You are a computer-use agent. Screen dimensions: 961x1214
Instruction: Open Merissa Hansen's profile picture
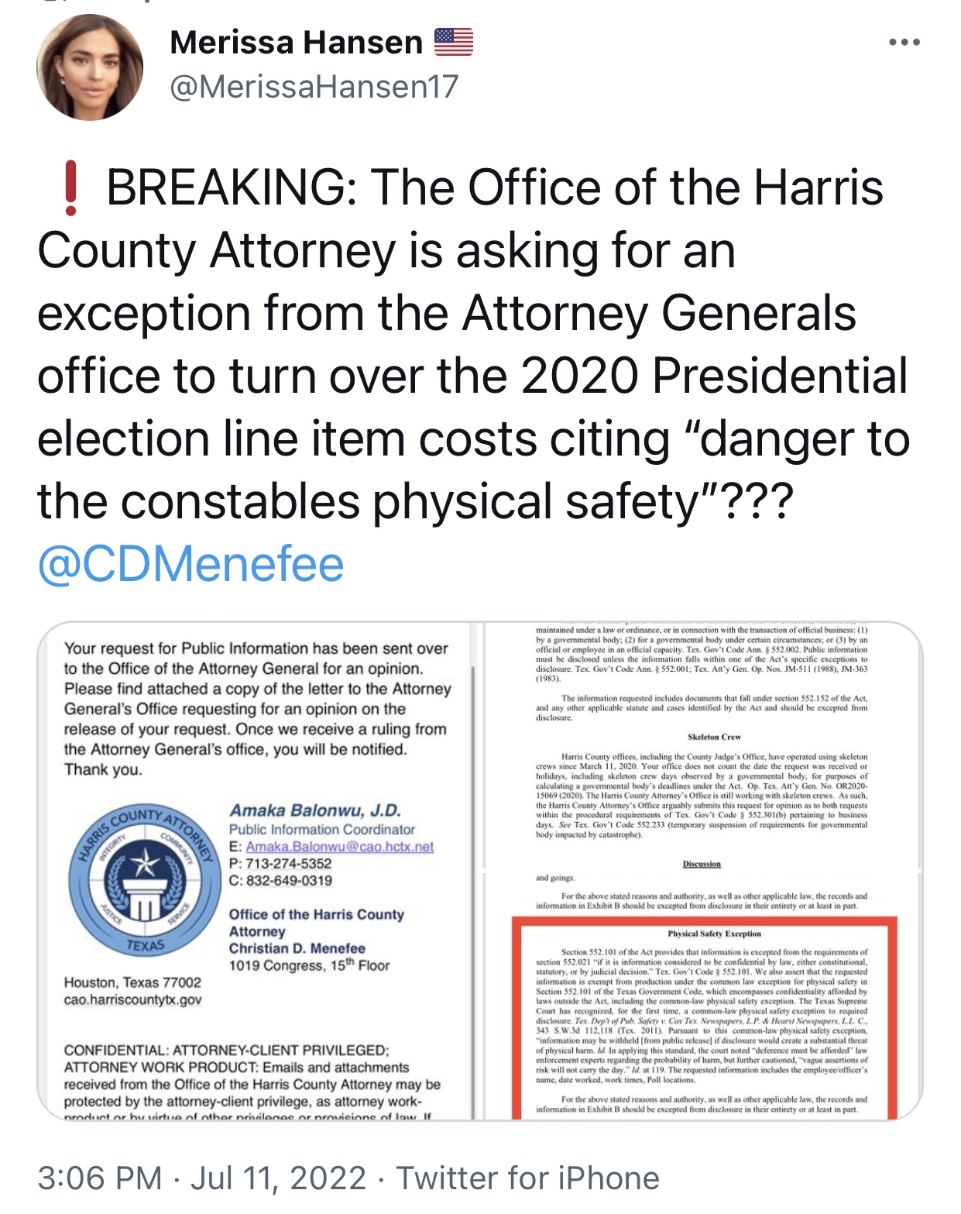pos(90,67)
